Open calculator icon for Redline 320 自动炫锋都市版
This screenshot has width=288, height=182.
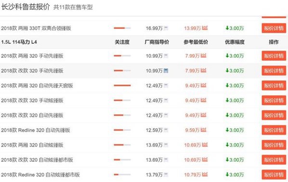[x=166, y=175]
